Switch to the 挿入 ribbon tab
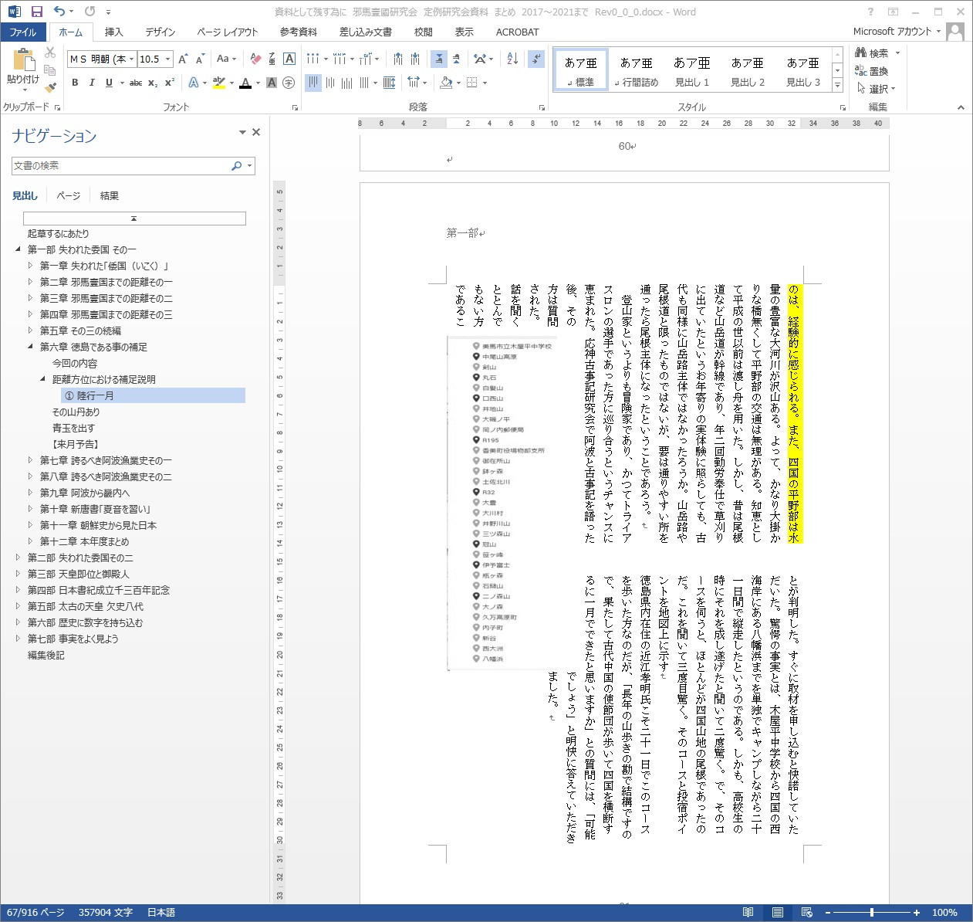 (113, 32)
